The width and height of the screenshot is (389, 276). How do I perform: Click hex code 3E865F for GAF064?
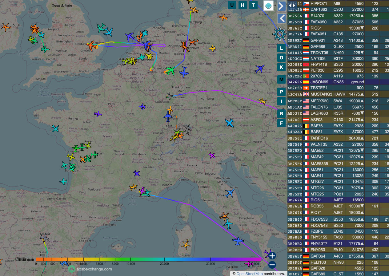295,256
